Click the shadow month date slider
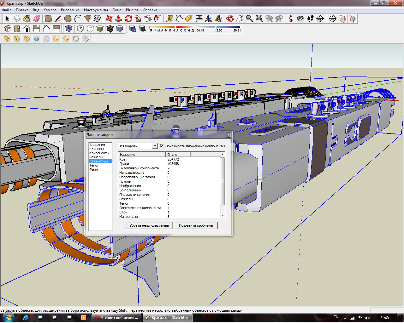404x323 pixels. [171, 27]
